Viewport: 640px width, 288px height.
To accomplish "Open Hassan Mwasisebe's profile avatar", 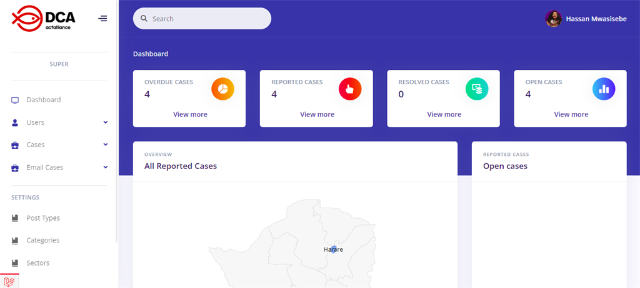I will 554,19.
